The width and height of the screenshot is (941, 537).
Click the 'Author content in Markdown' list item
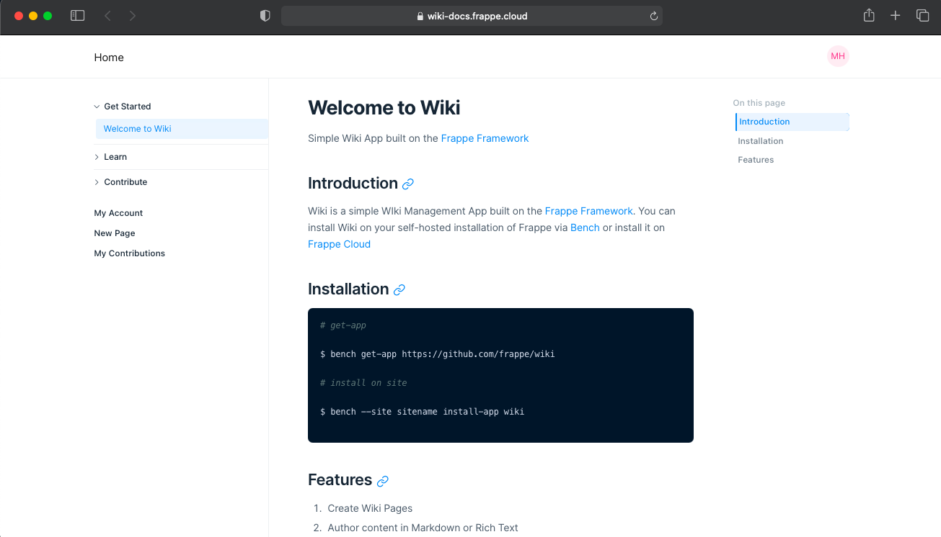(x=423, y=528)
